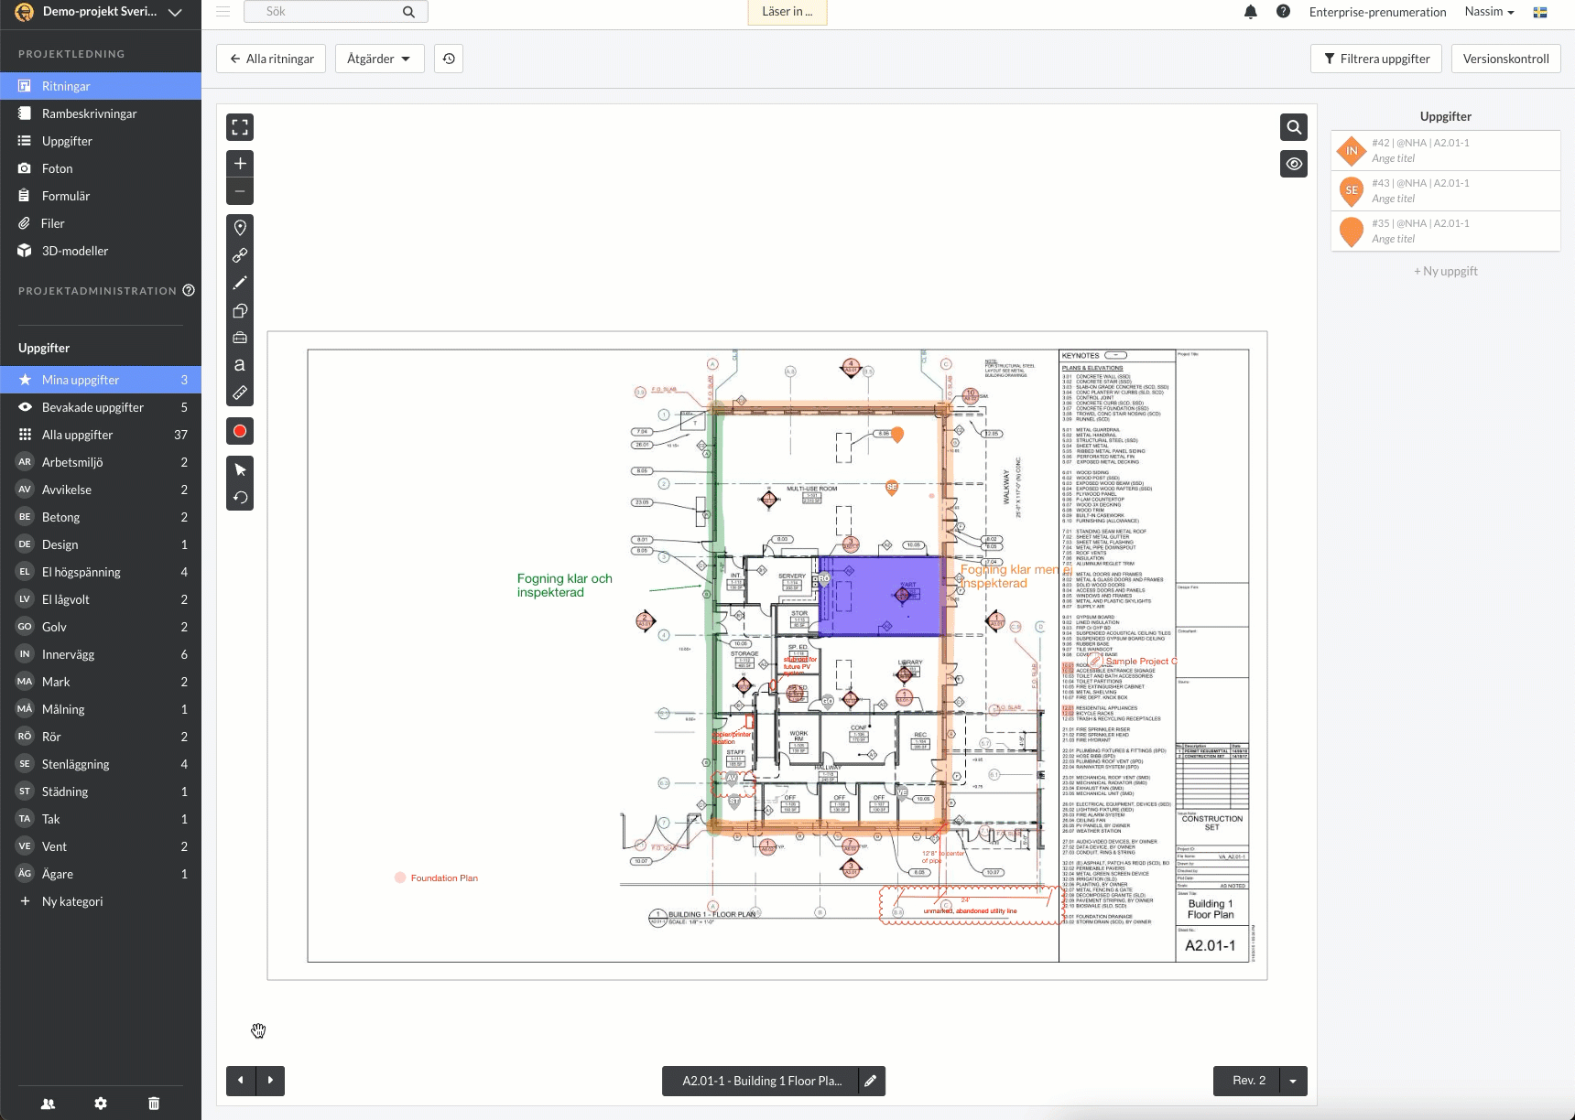Screen dimensions: 1575x1120
Task: Select Mina uppgifter list
Action: [x=101, y=380]
